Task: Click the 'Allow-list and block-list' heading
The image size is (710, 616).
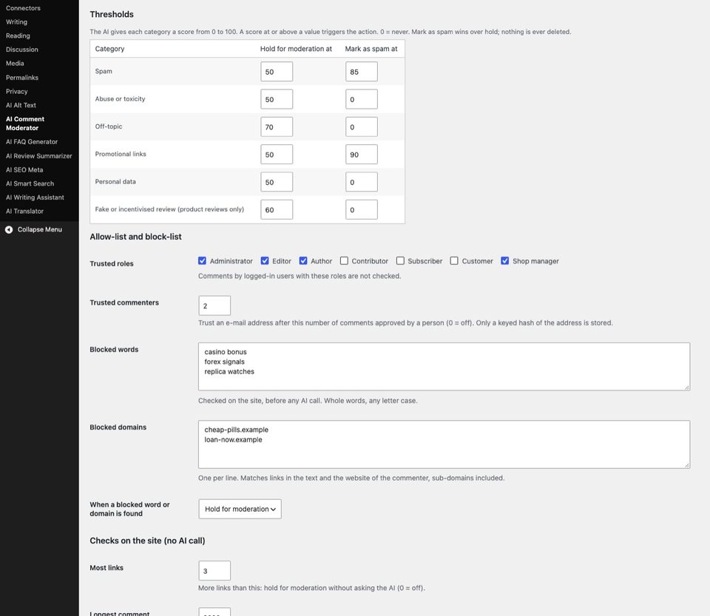Action: click(135, 237)
